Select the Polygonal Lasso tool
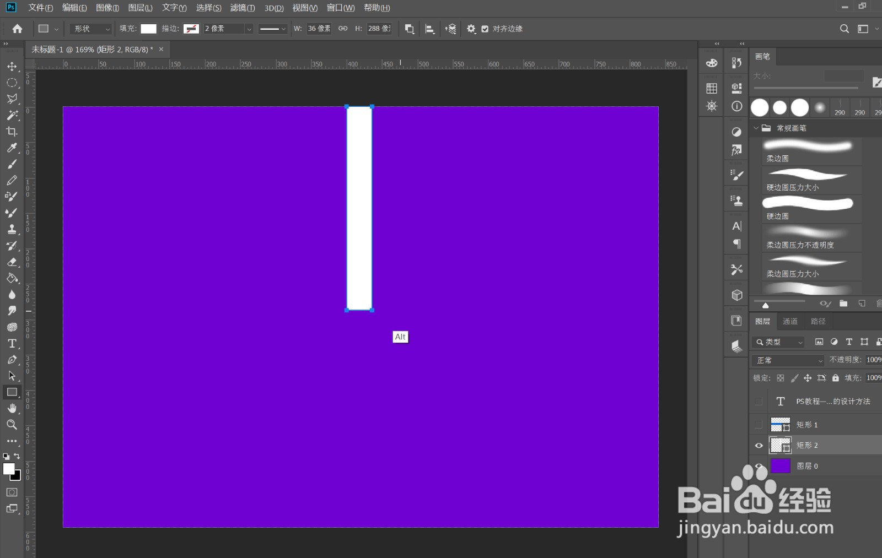 [x=12, y=99]
